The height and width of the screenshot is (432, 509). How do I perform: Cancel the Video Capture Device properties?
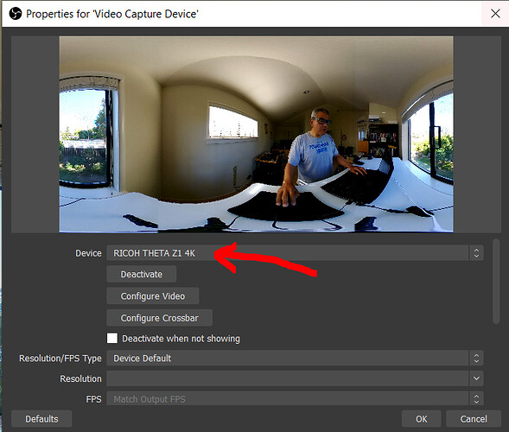474,419
